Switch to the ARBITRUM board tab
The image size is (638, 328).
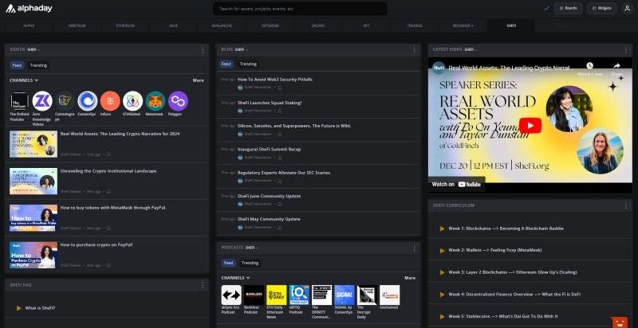tap(77, 25)
